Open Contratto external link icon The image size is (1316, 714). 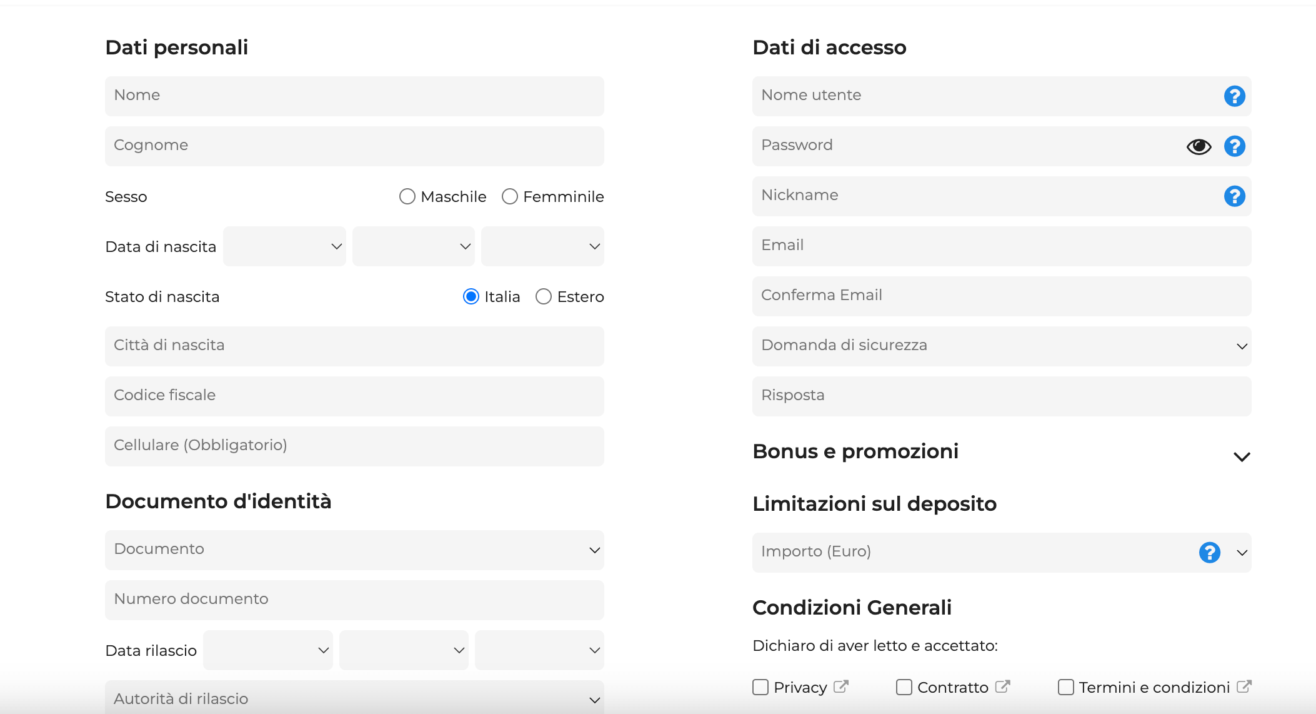click(1002, 686)
